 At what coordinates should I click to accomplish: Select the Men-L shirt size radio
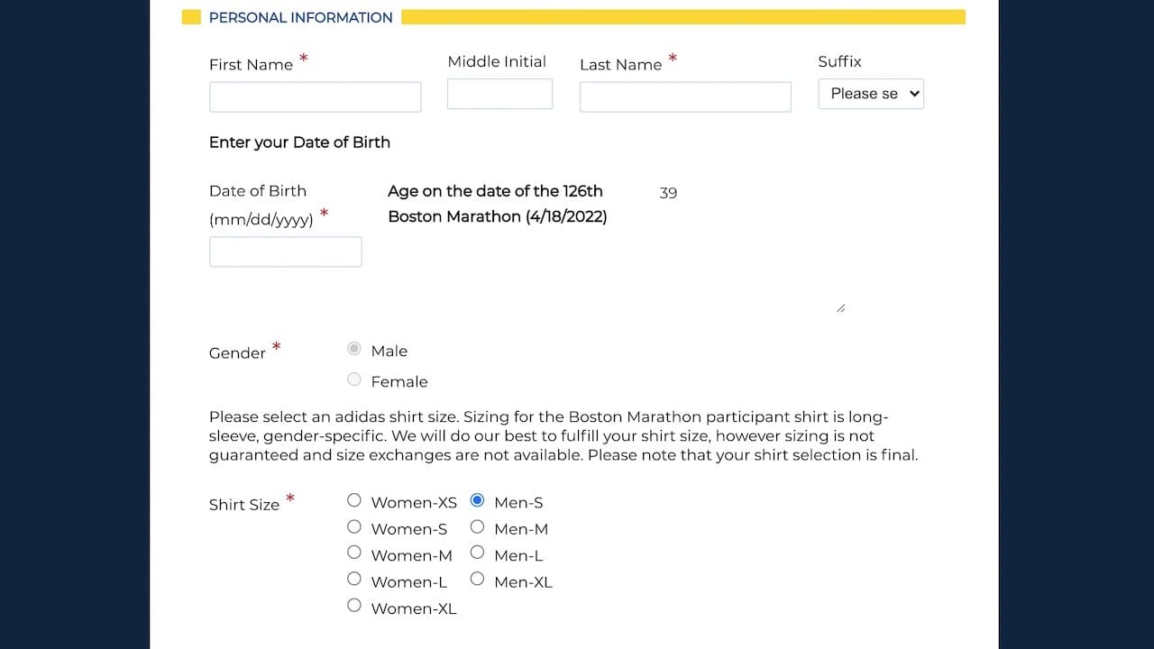click(x=477, y=553)
